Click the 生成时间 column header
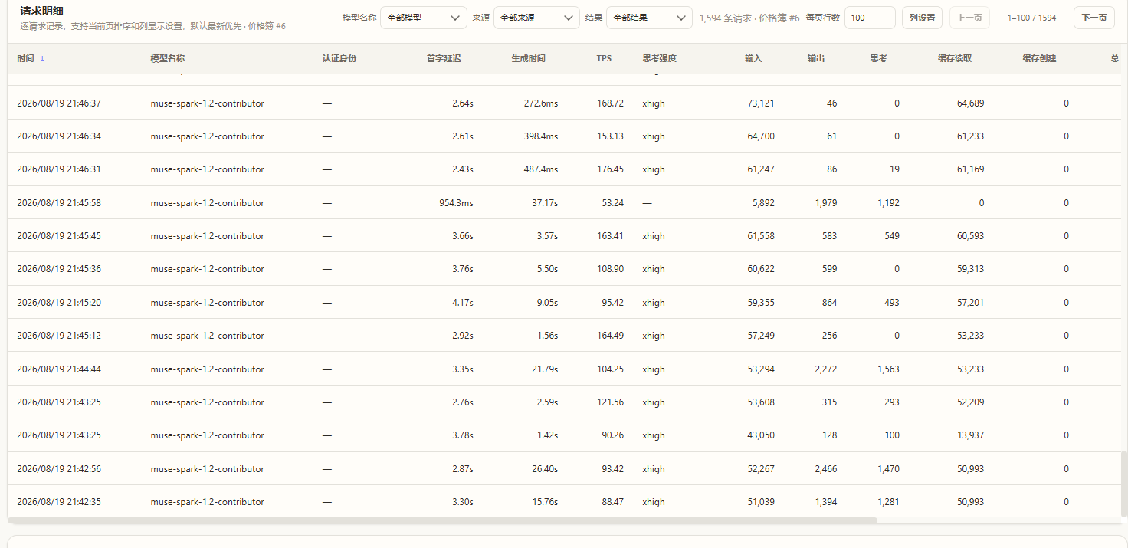Screen dimensions: 1128x548 tap(529, 58)
